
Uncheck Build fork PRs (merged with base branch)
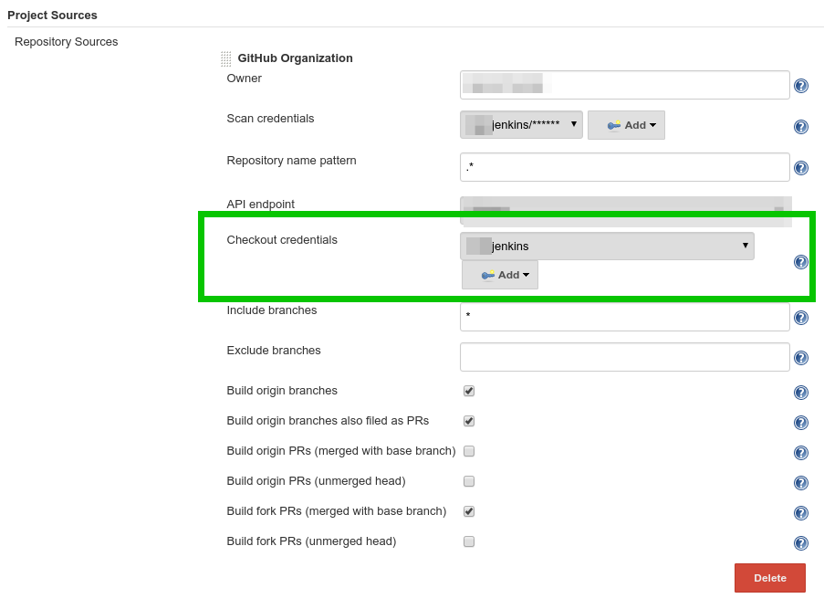pos(469,511)
